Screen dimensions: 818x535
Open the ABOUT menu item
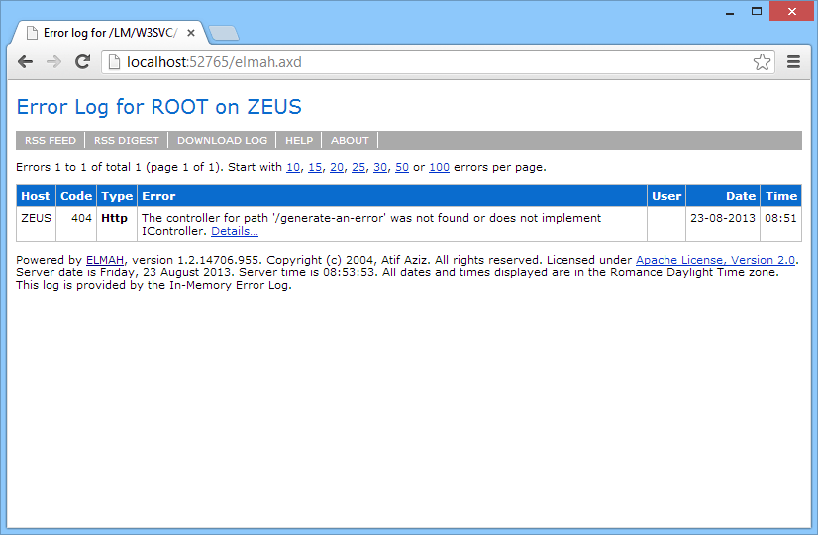[x=350, y=140]
